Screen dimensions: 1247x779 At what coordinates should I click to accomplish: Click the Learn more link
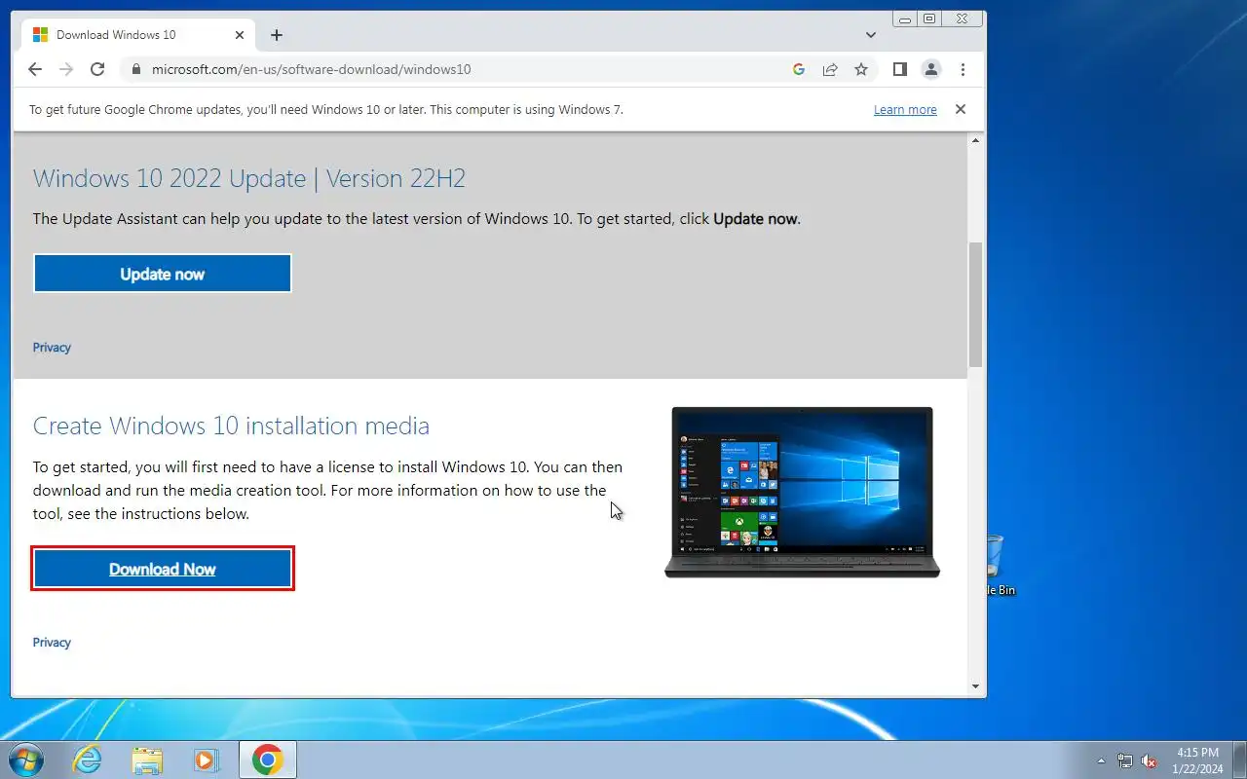[905, 110]
